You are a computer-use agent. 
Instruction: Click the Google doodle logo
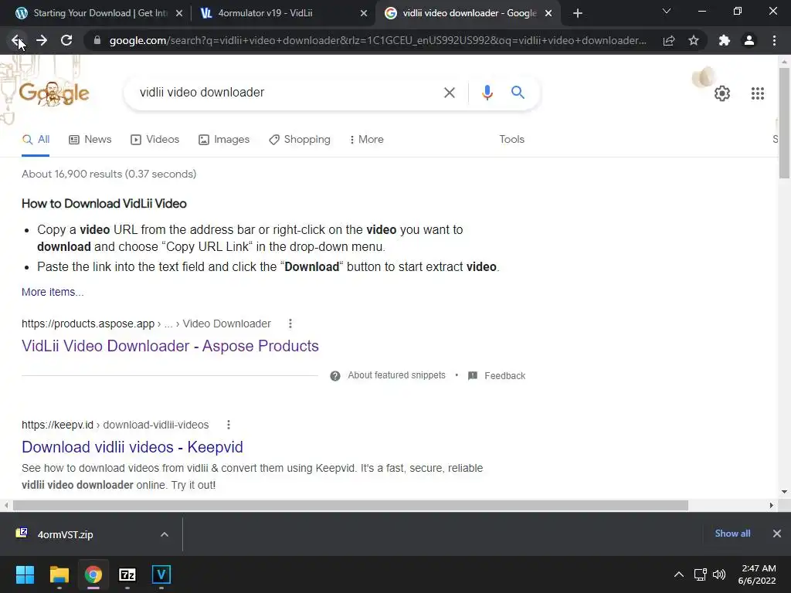[54, 93]
